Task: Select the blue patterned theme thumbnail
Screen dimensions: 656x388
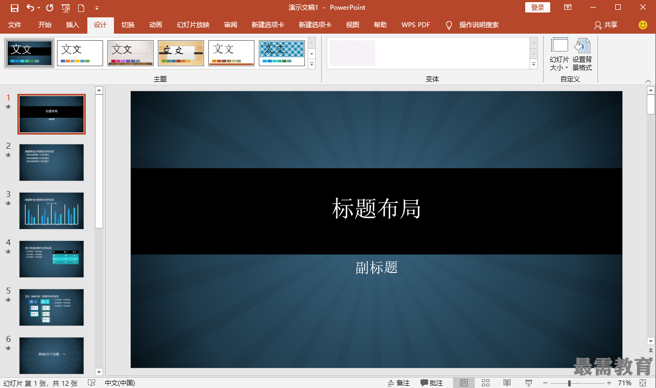Action: (282, 53)
